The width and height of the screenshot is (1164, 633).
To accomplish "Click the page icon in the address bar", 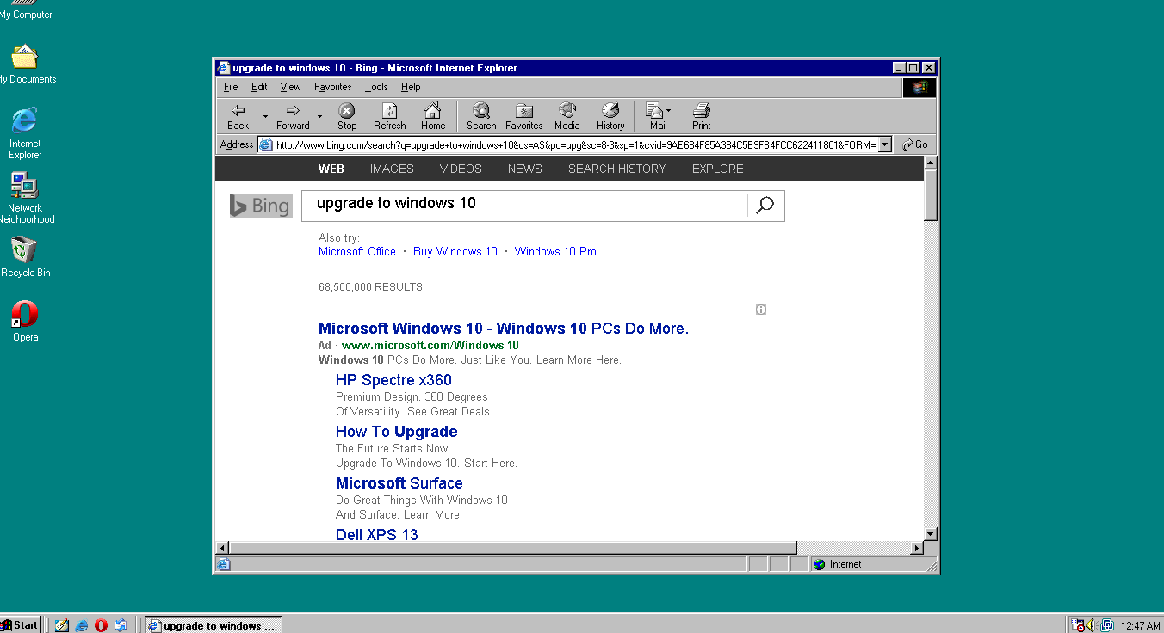I will point(265,144).
